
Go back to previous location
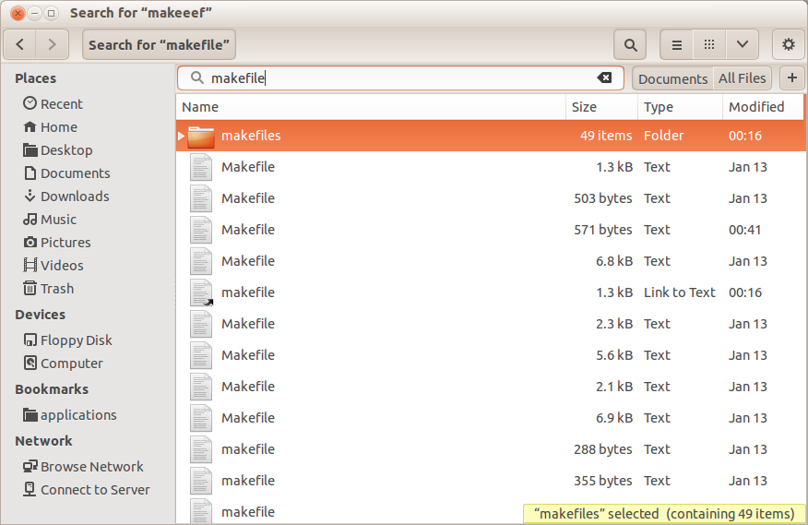(20, 44)
